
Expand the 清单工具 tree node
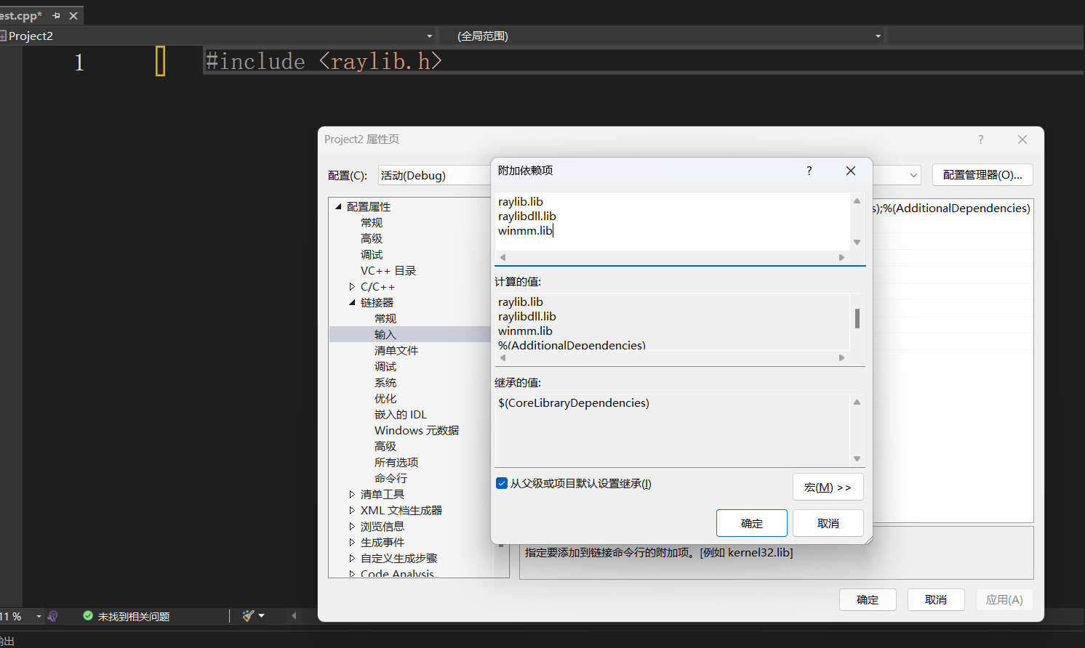[352, 494]
